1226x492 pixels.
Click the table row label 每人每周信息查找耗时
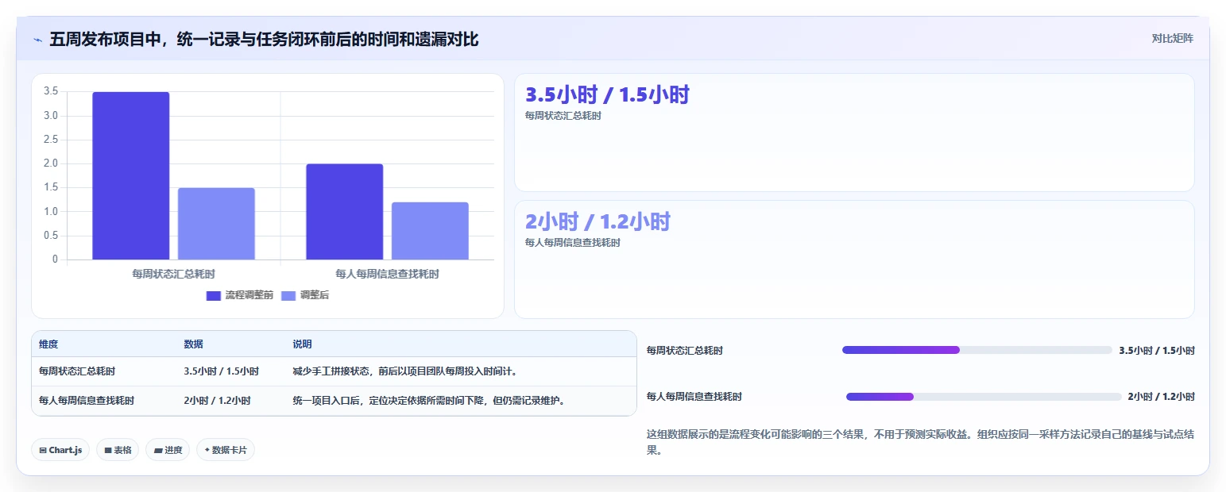87,401
